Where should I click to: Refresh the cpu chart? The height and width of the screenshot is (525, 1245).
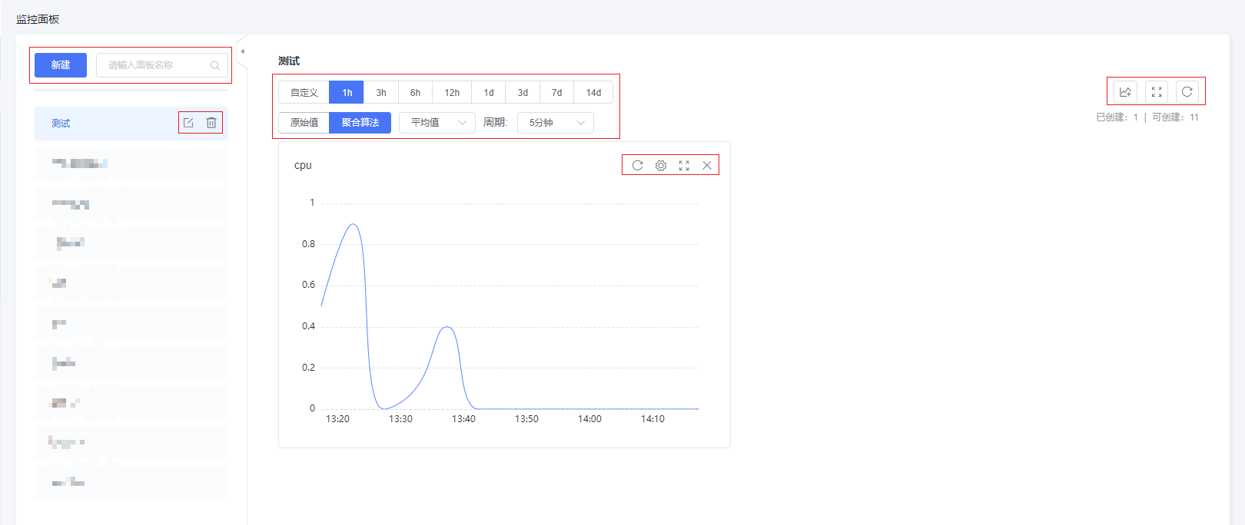tap(637, 165)
